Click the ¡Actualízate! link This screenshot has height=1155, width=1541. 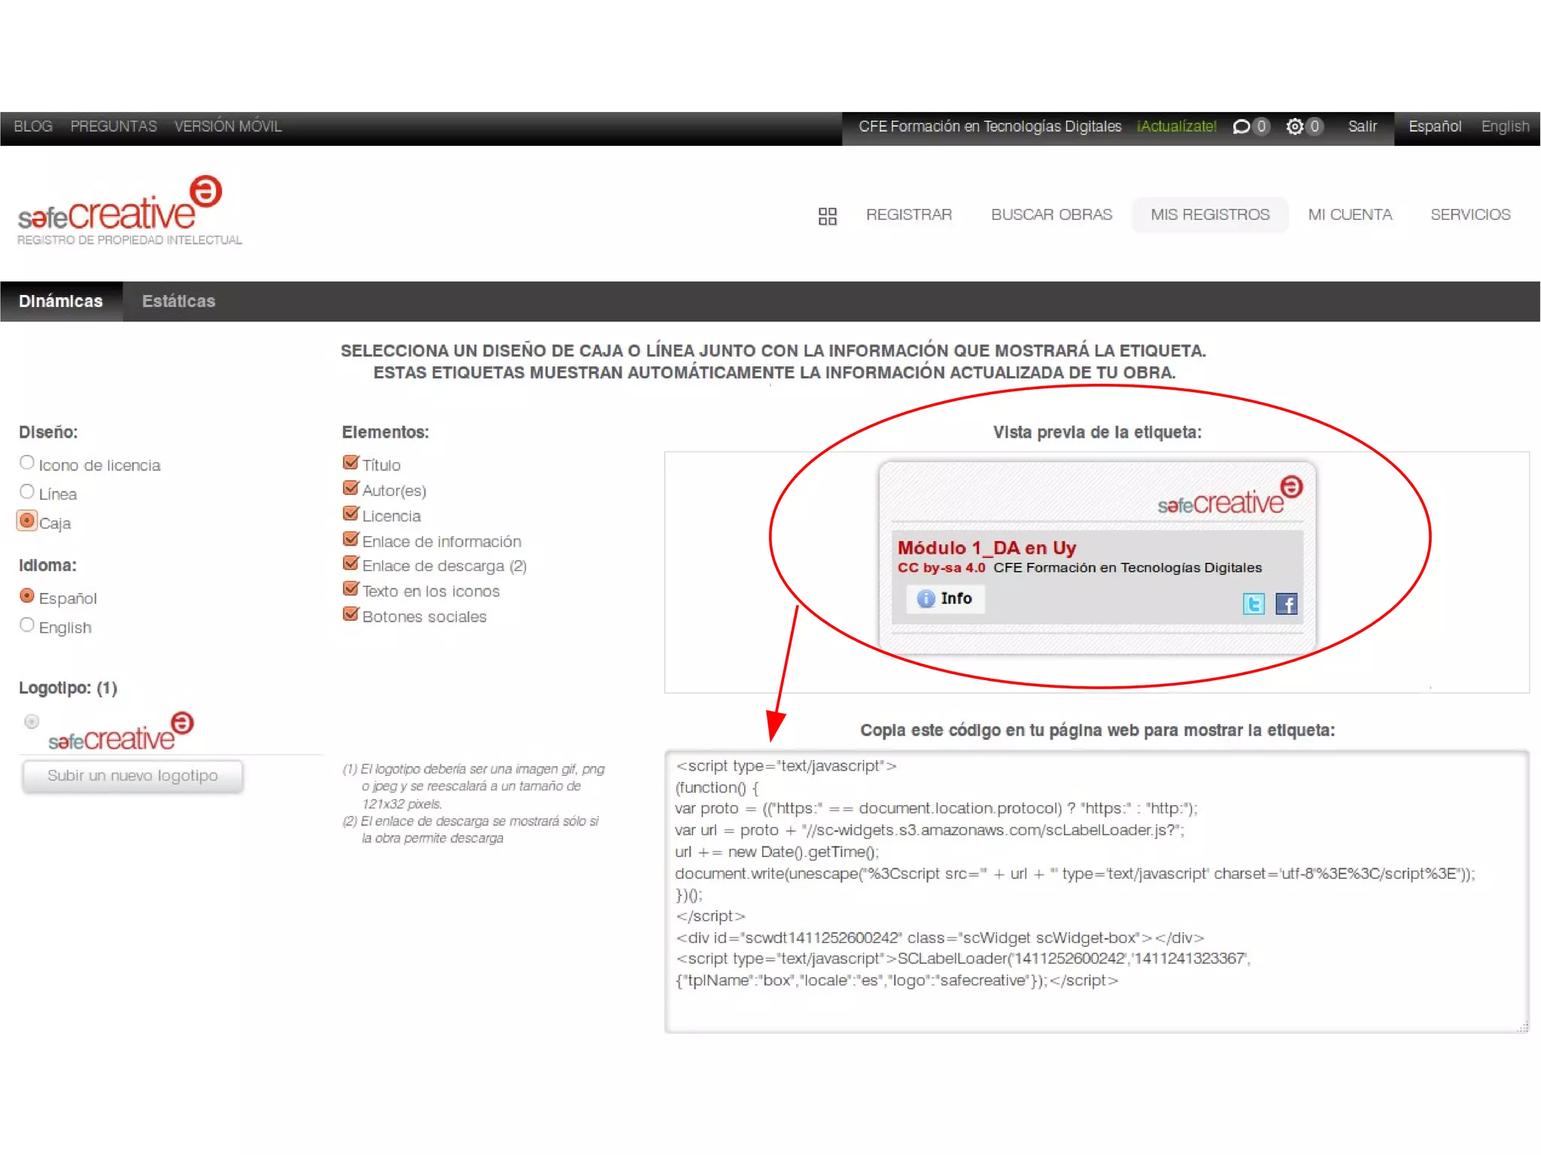point(1176,126)
